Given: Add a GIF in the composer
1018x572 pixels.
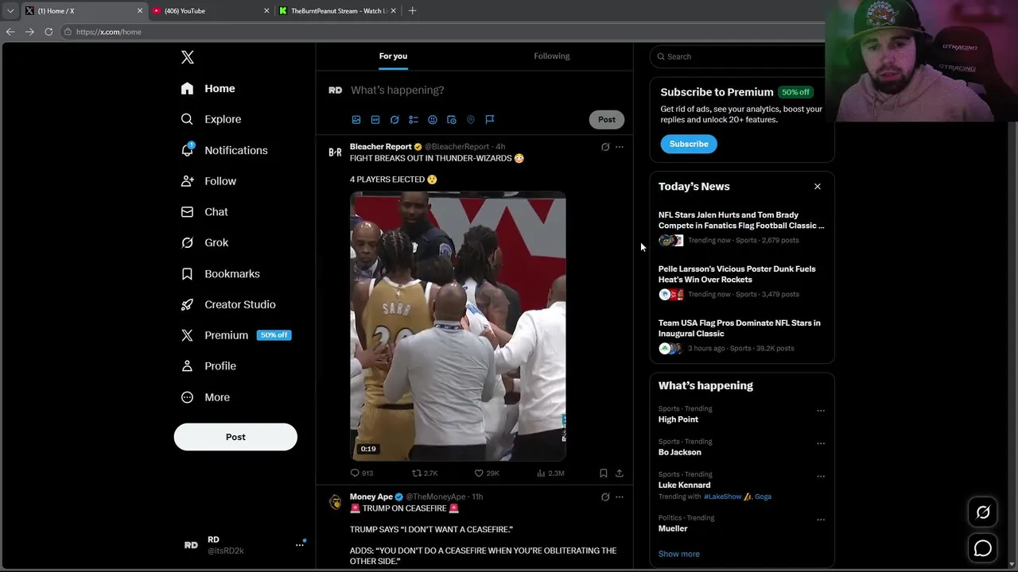Looking at the screenshot, I should pyautogui.click(x=375, y=120).
